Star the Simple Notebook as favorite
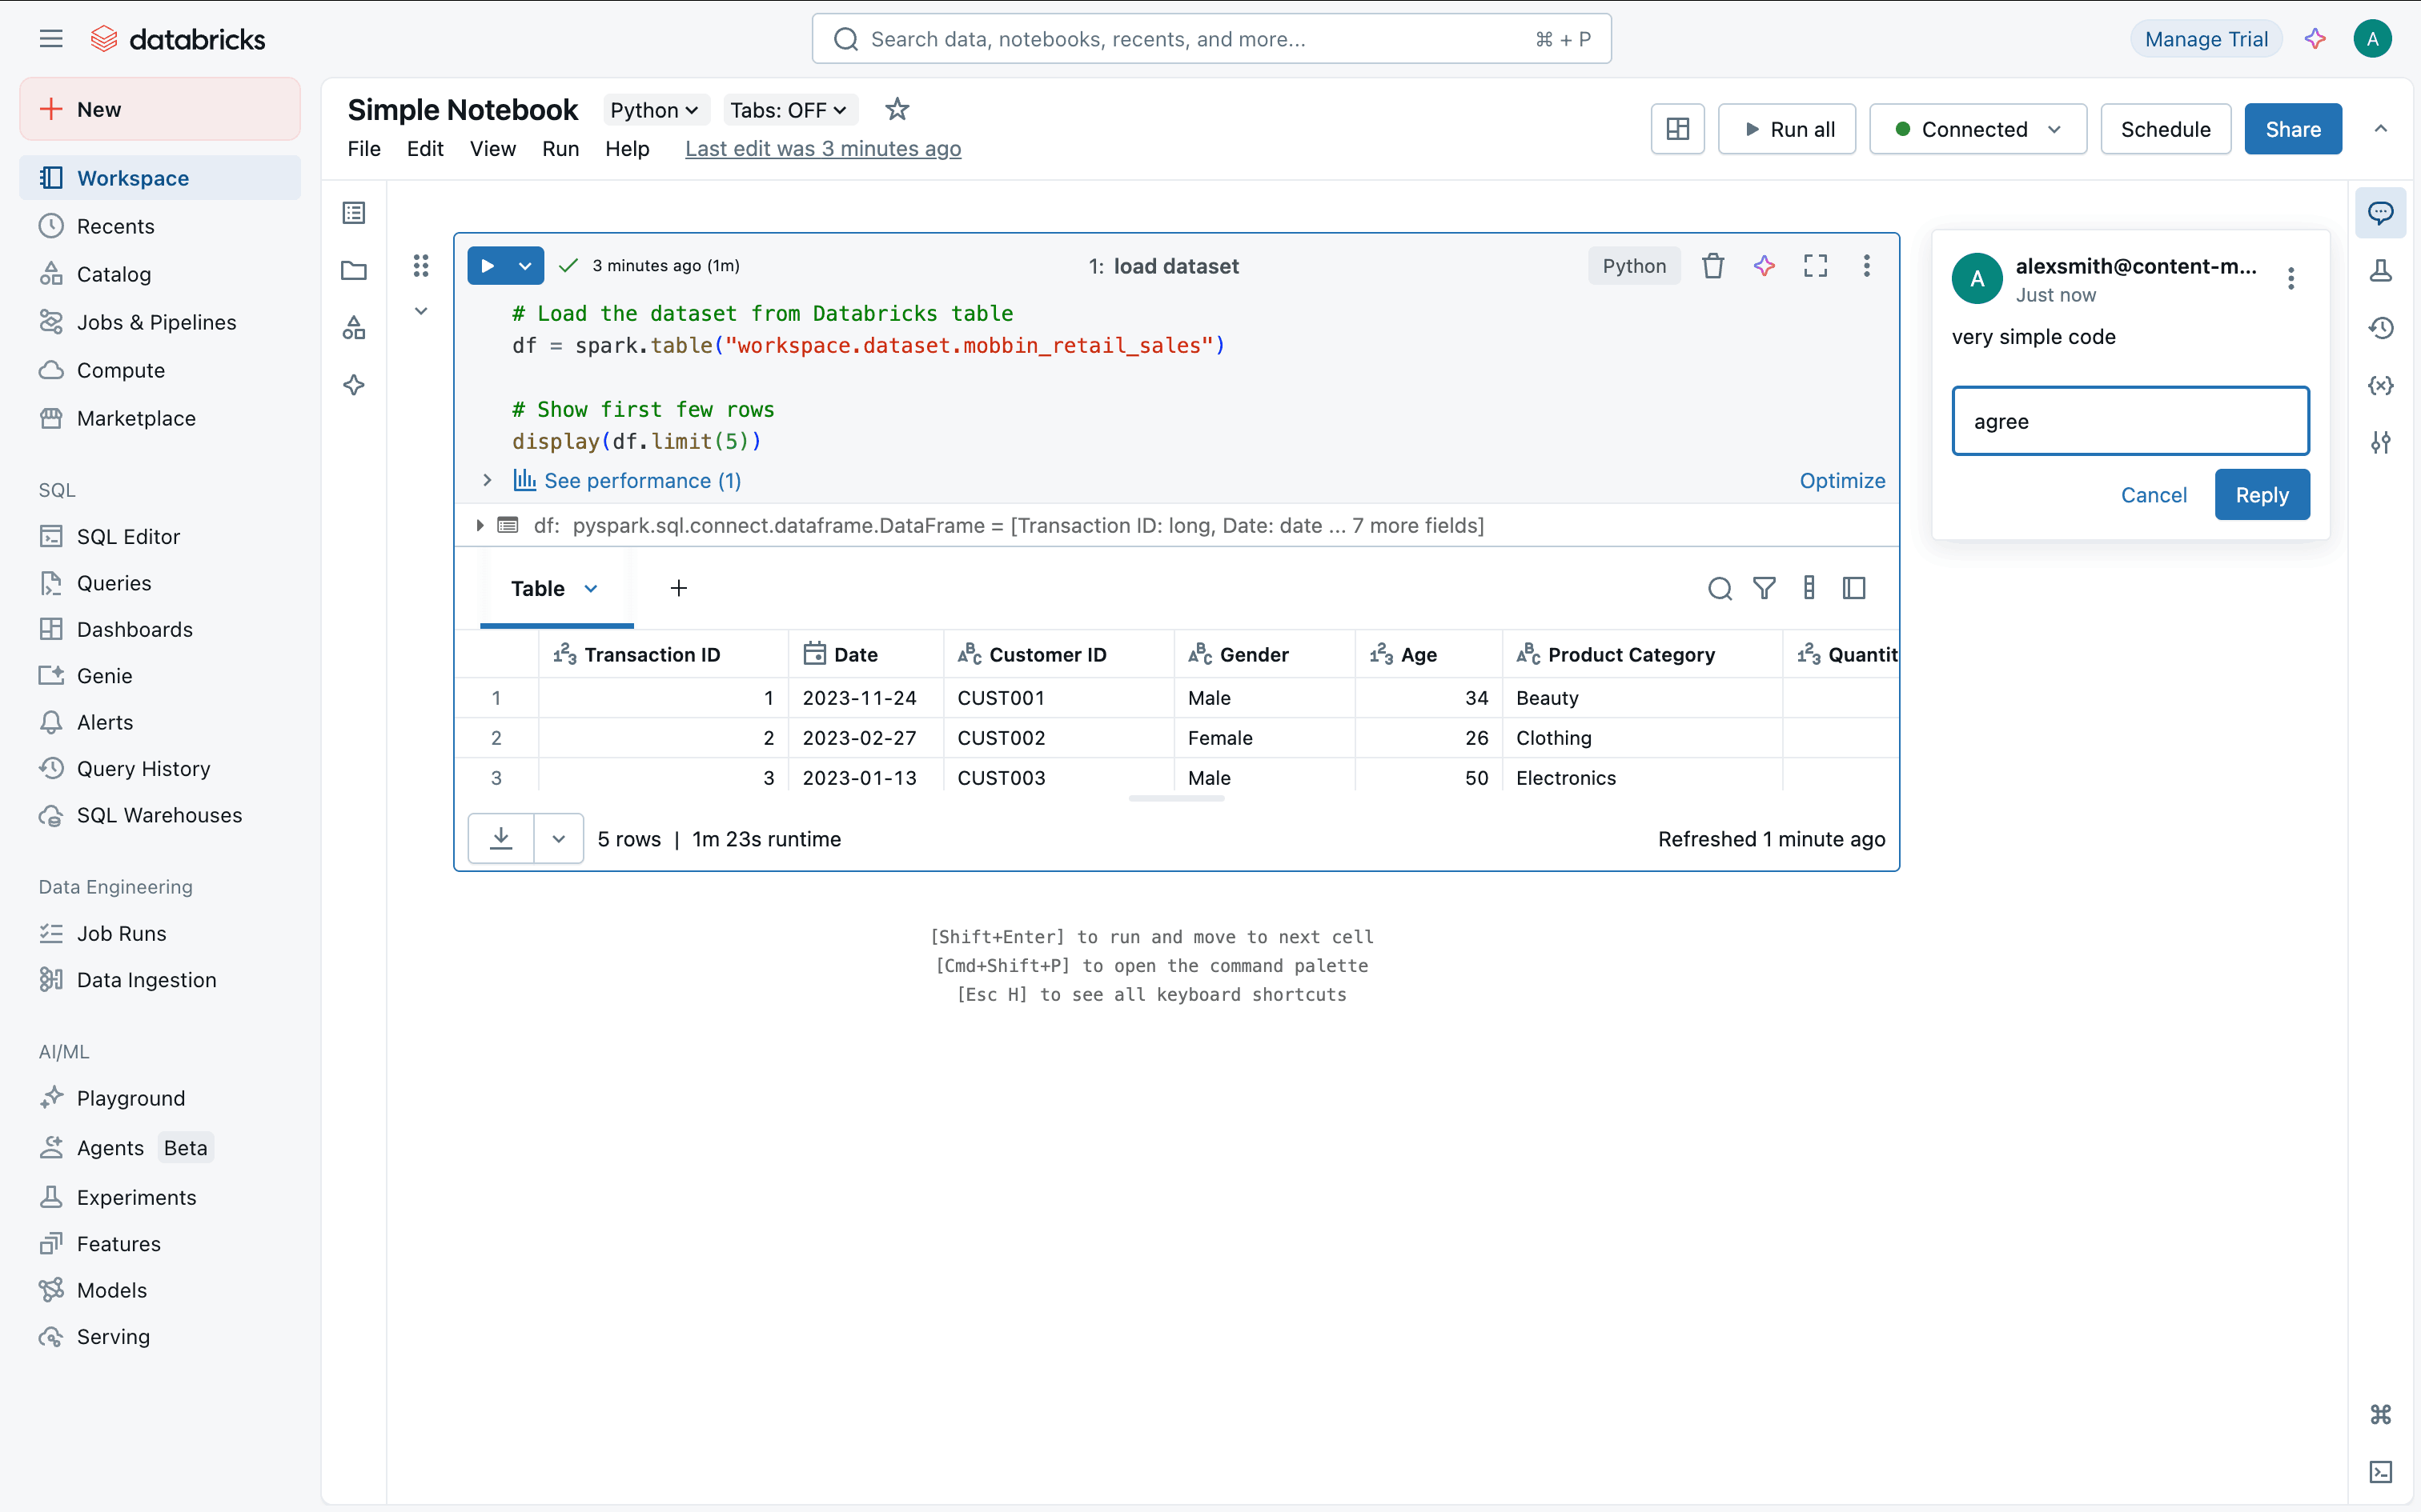This screenshot has height=1512, width=2421. tap(897, 109)
